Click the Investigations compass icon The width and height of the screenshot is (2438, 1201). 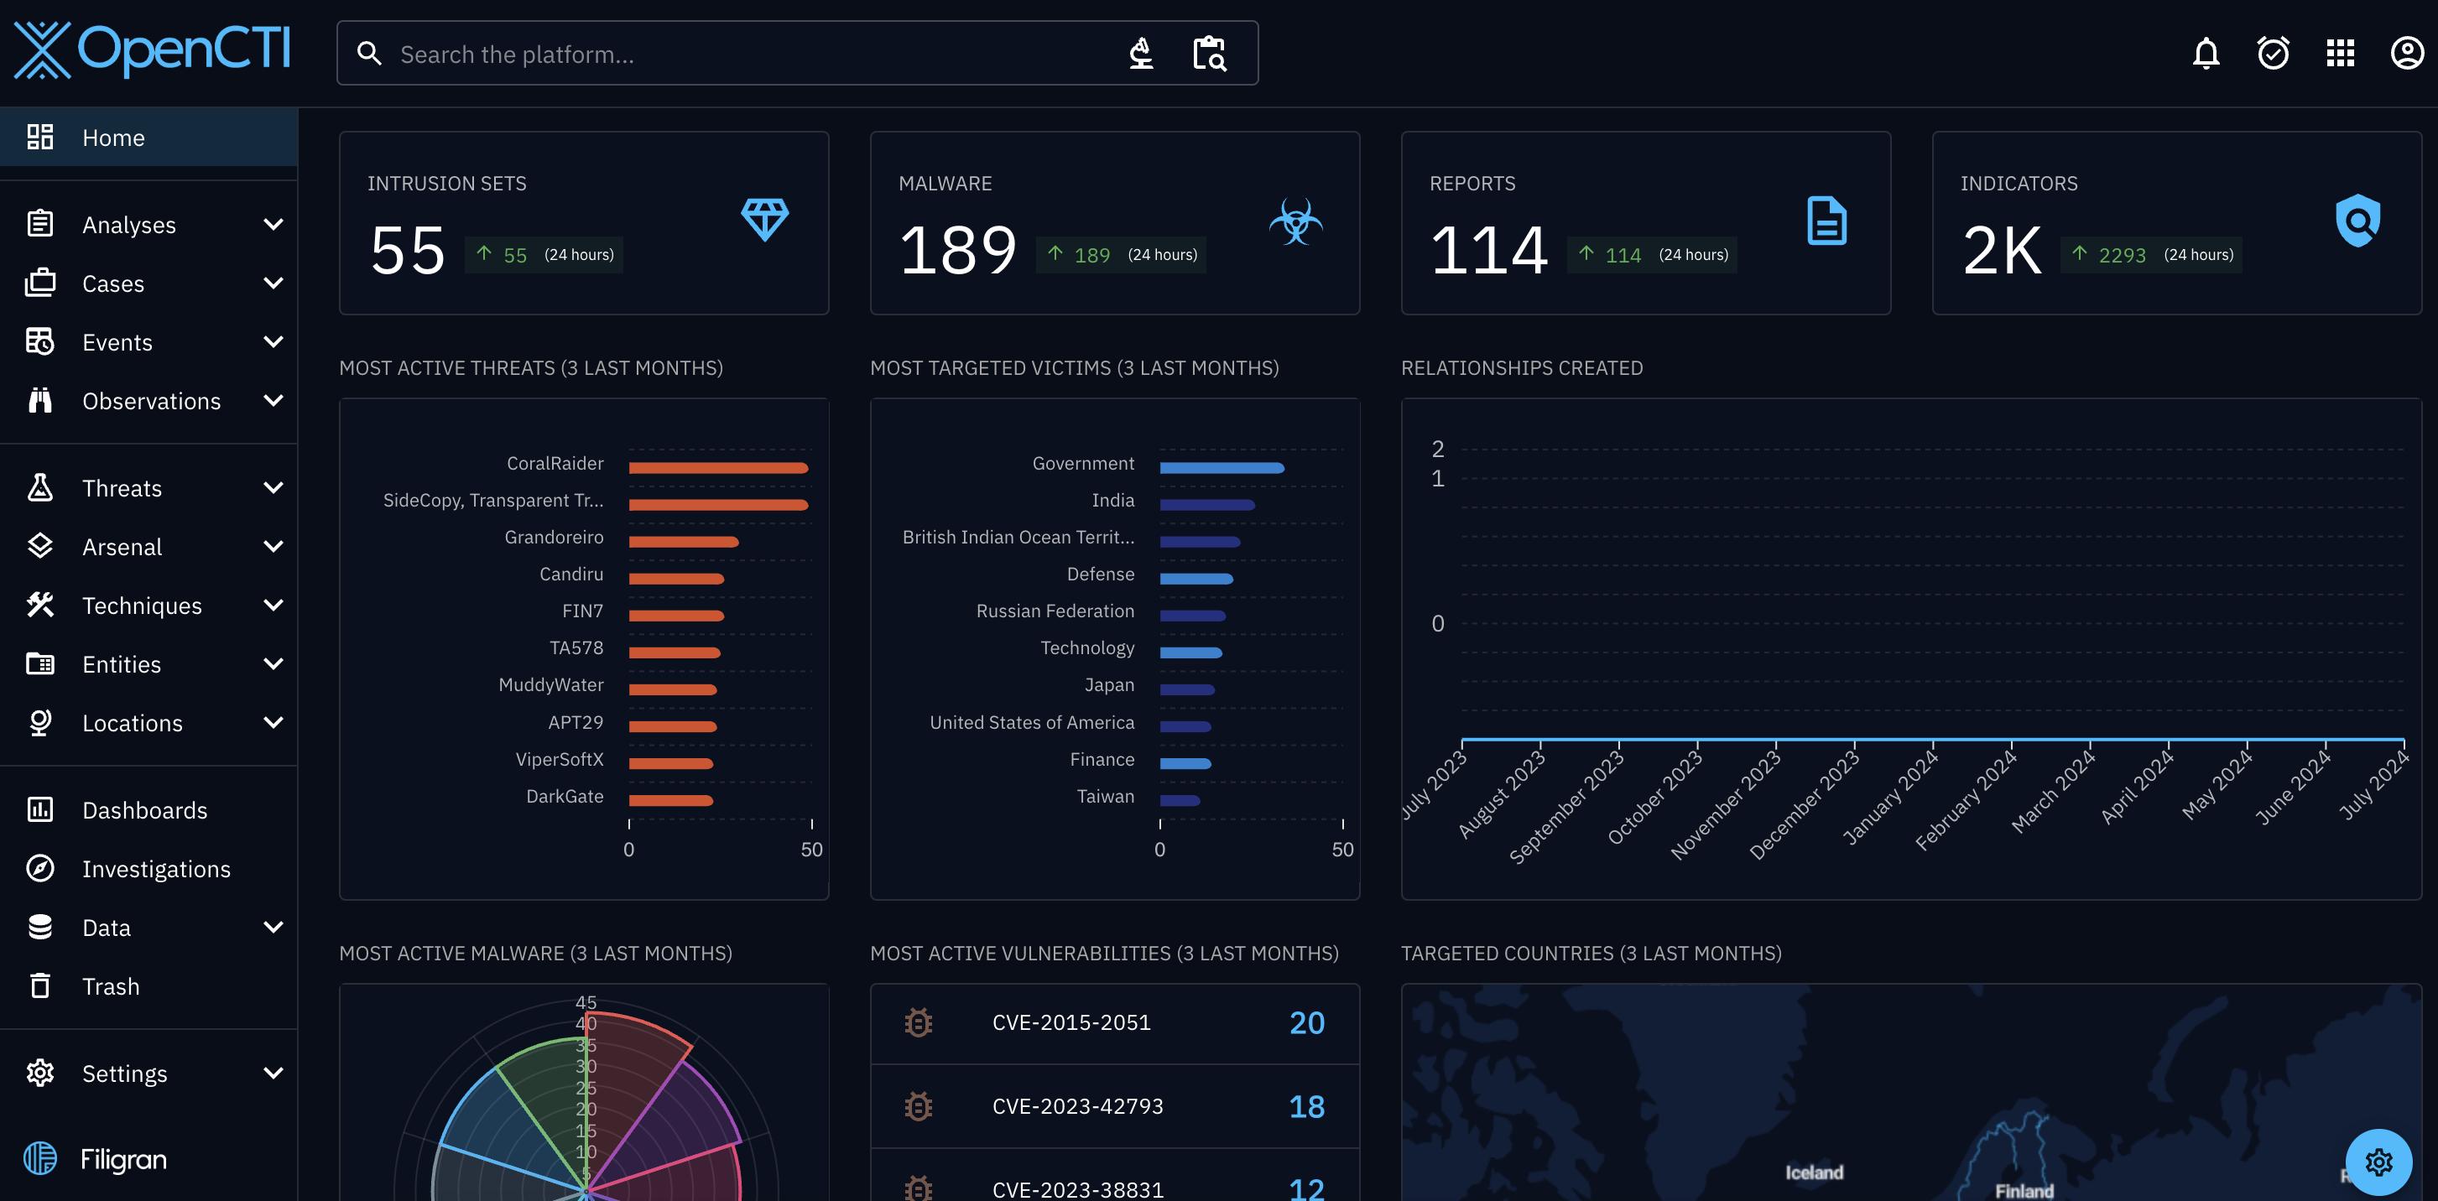coord(39,868)
